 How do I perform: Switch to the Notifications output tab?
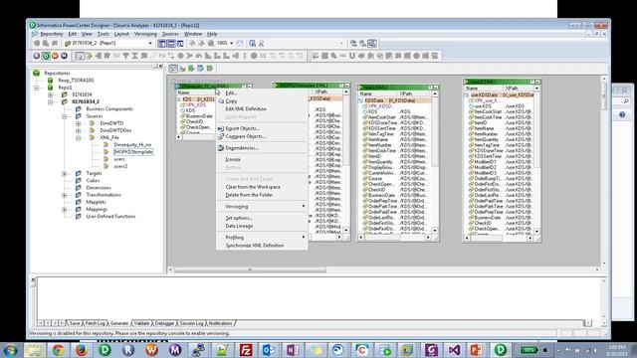click(221, 323)
